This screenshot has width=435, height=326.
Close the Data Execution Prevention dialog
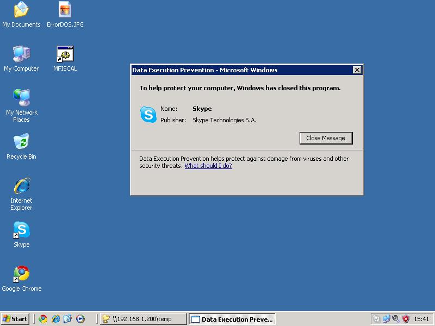[x=357, y=70]
